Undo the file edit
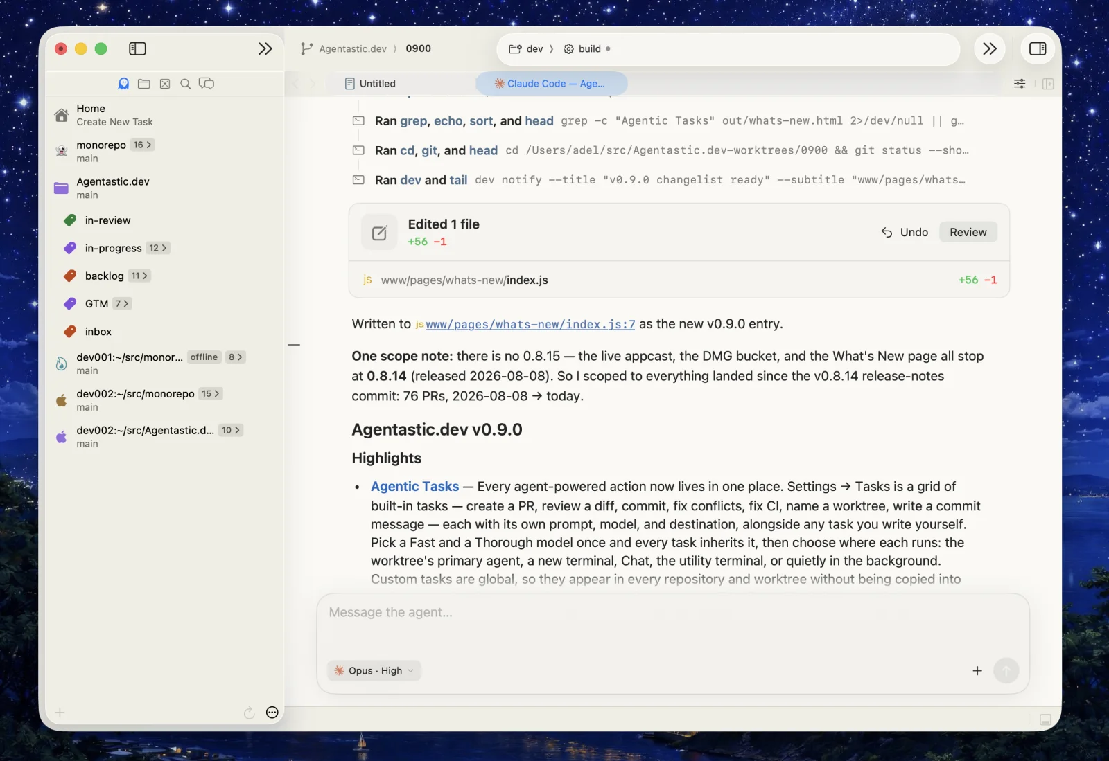Screen dimensions: 1109x761 pos(905,233)
